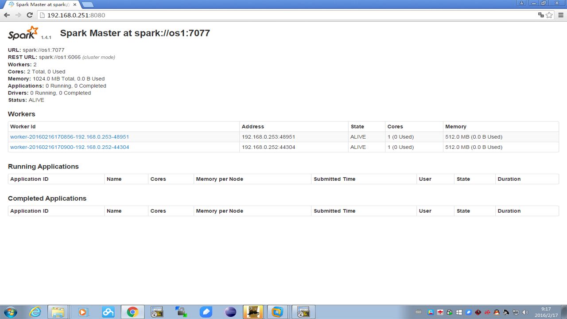The height and width of the screenshot is (319, 567).
Task: Click the Spark Master at spark://os1:7077 title
Action: (x=135, y=33)
